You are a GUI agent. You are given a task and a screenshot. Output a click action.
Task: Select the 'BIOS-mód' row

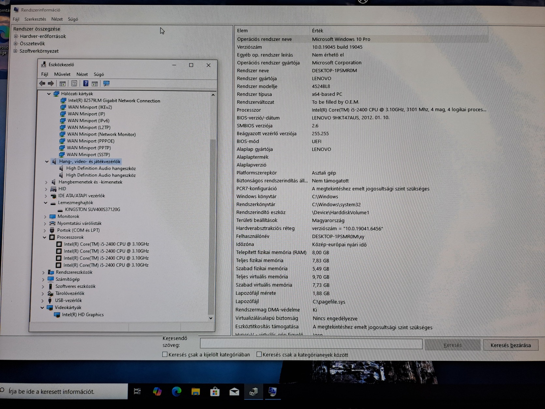coord(362,141)
